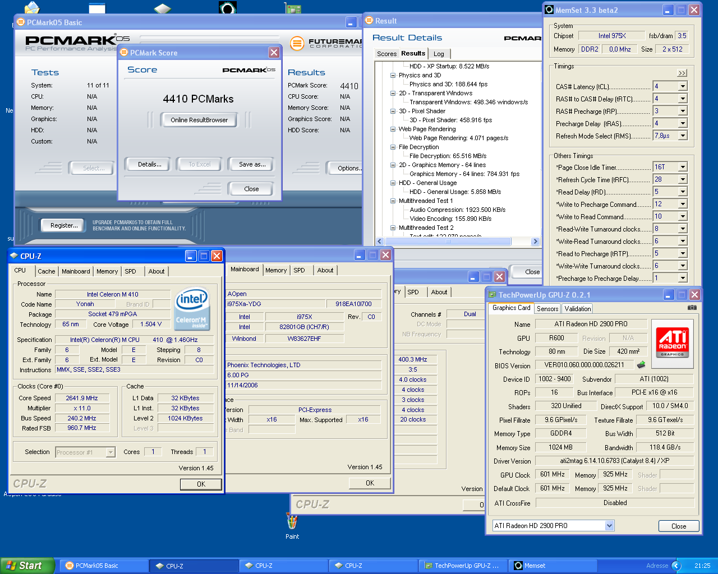Collapse the 3D - Pixel Shader node
This screenshot has width=718, height=574.
click(393, 111)
